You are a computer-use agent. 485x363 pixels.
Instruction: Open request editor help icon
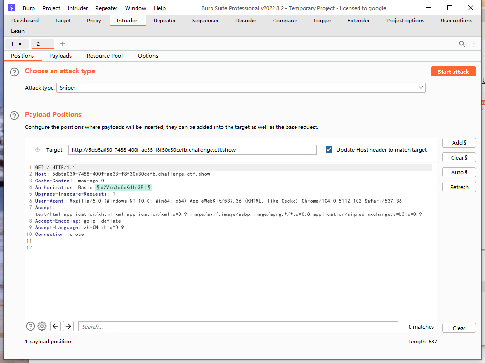pyautogui.click(x=31, y=326)
